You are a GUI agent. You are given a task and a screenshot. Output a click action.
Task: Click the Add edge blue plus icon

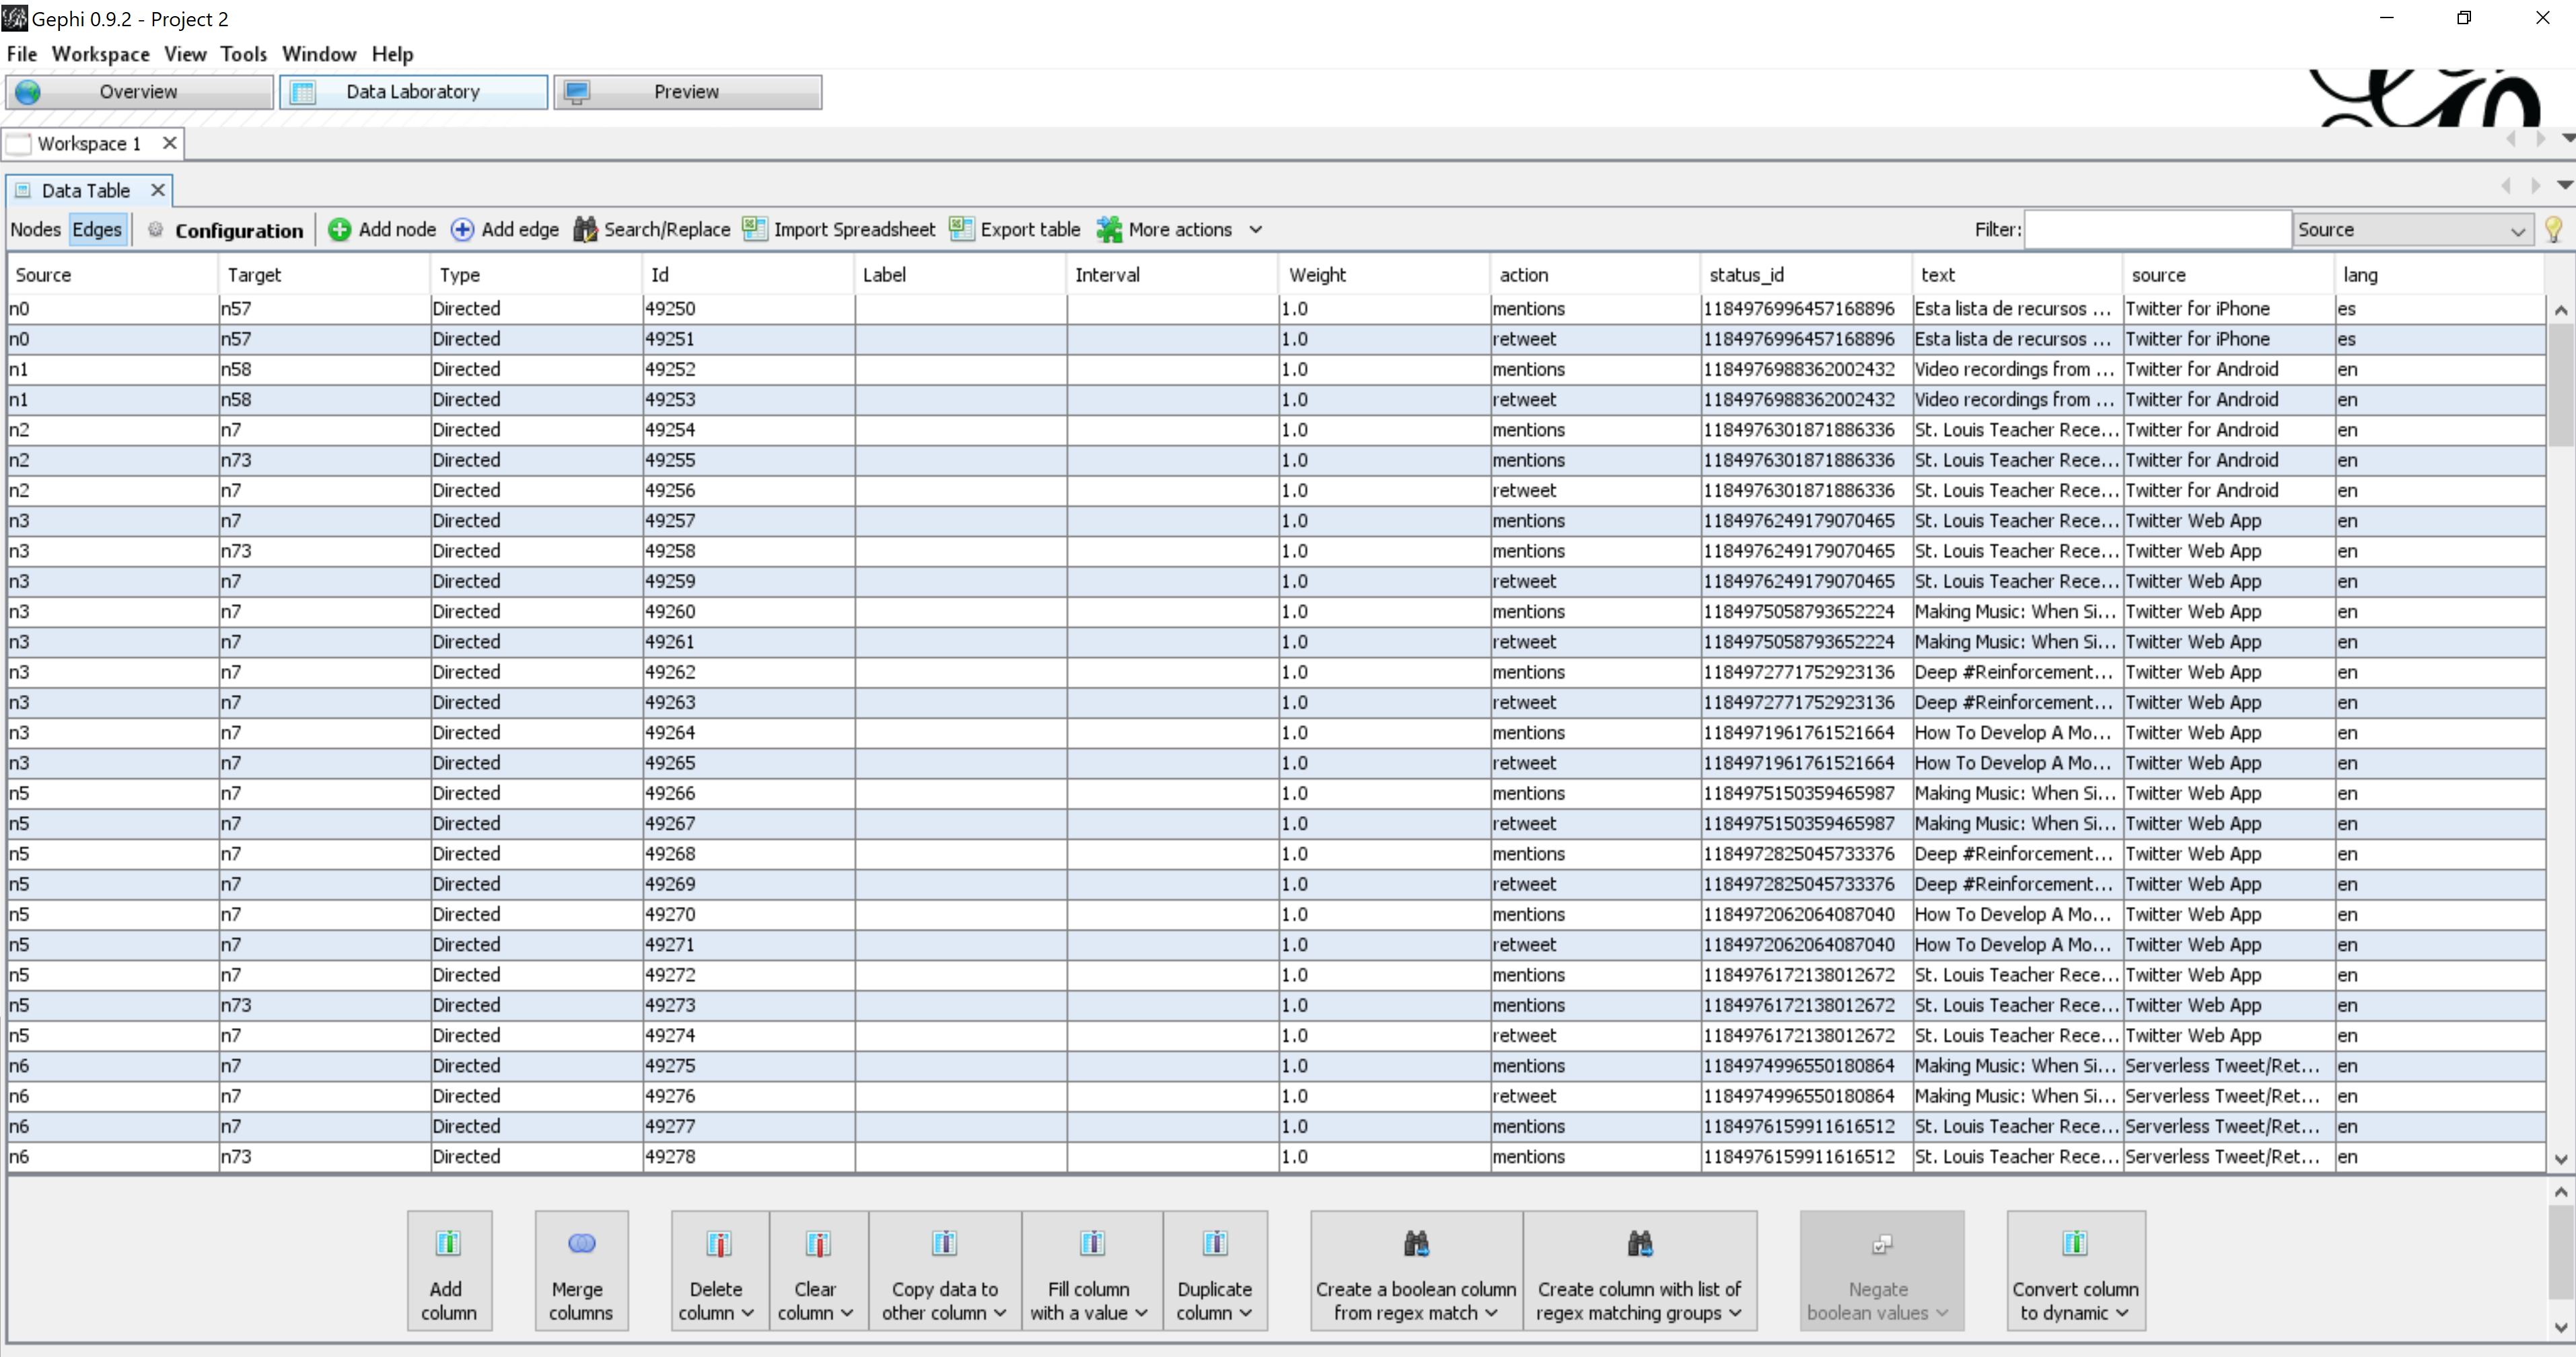(x=462, y=230)
